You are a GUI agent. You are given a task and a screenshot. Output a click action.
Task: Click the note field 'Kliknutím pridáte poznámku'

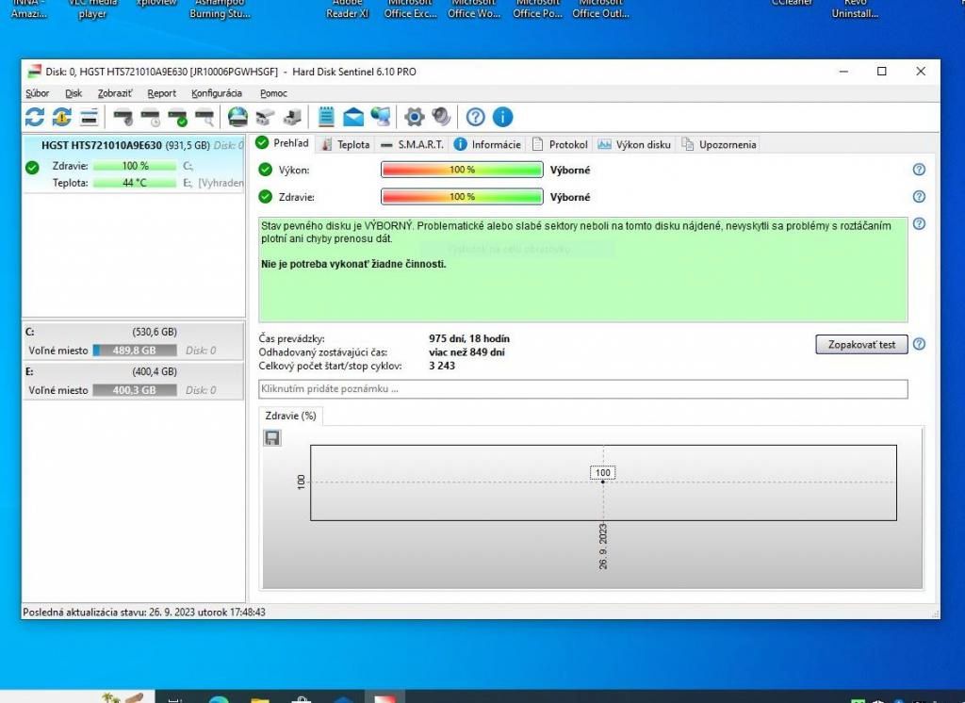pos(582,389)
